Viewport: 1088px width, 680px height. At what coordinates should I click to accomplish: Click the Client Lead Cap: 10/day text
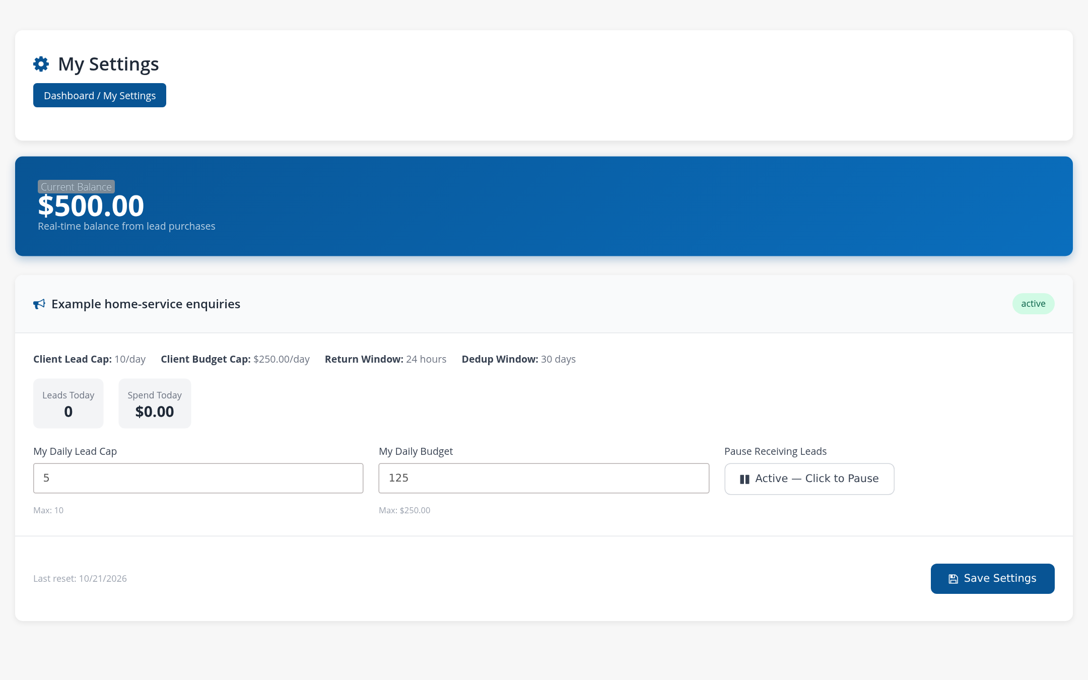click(x=89, y=359)
